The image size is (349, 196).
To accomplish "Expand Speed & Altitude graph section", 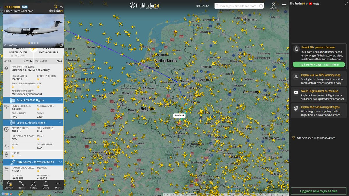I will (33, 123).
